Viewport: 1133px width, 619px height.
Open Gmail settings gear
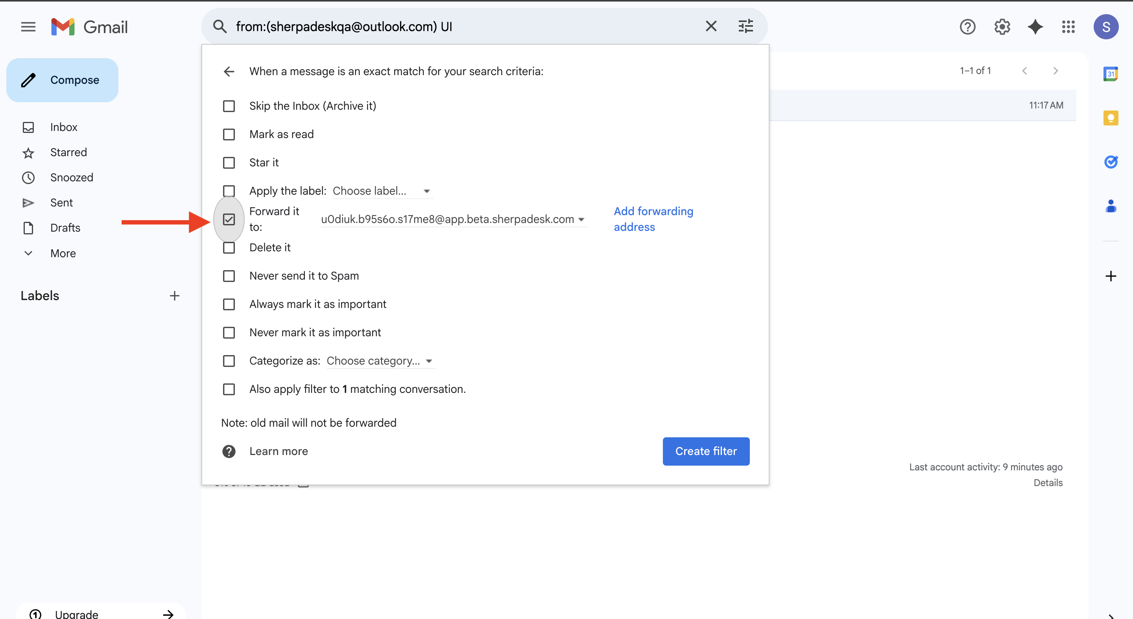pyautogui.click(x=1002, y=27)
